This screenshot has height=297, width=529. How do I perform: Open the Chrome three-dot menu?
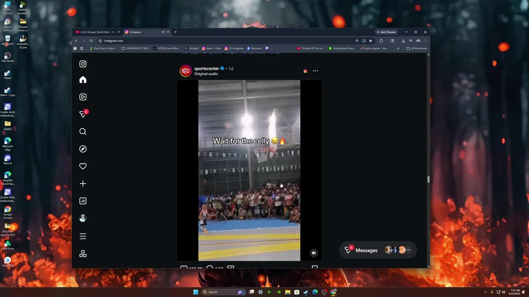tap(425, 41)
